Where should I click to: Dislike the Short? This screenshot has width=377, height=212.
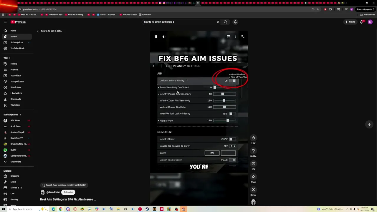(x=253, y=151)
